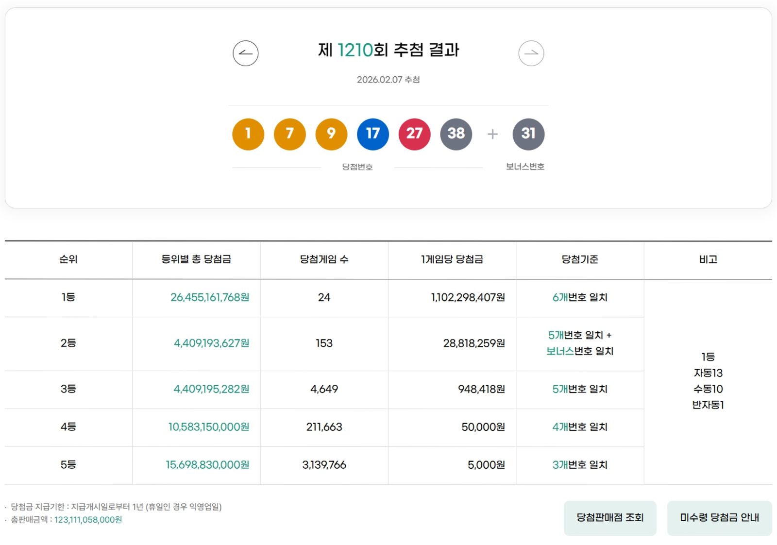This screenshot has height=545, width=777.
Task: Open 당첨판매점 조회 to find winning stores
Action: tap(609, 518)
